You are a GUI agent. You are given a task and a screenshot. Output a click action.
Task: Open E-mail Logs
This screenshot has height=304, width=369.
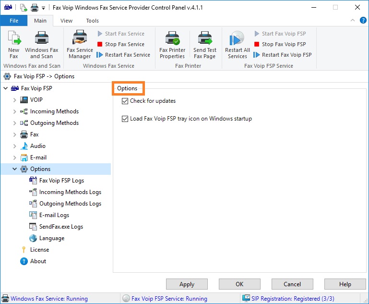tap(54, 215)
